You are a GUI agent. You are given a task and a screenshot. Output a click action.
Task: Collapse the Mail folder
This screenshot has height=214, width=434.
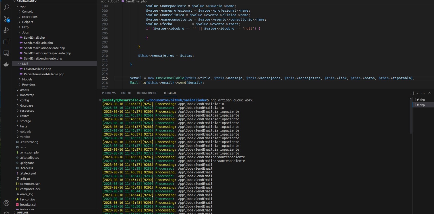click(25, 64)
